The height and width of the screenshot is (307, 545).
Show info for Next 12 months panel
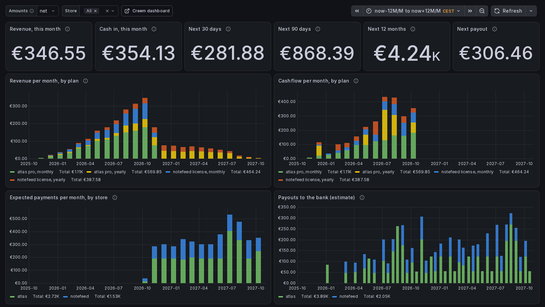click(413, 29)
